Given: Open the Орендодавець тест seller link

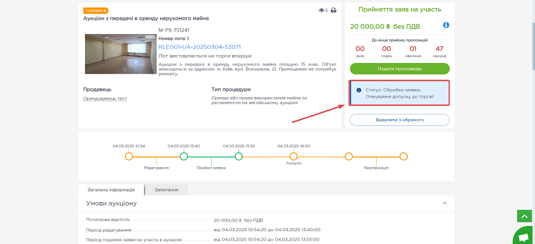Looking at the screenshot, I should tap(105, 98).
